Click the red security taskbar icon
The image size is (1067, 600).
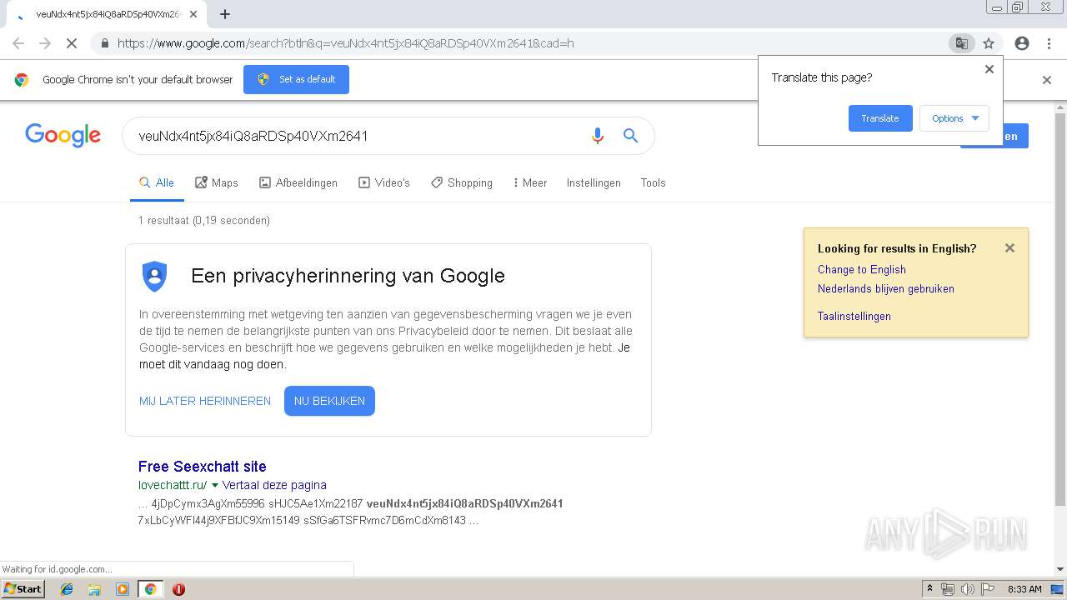[178, 589]
